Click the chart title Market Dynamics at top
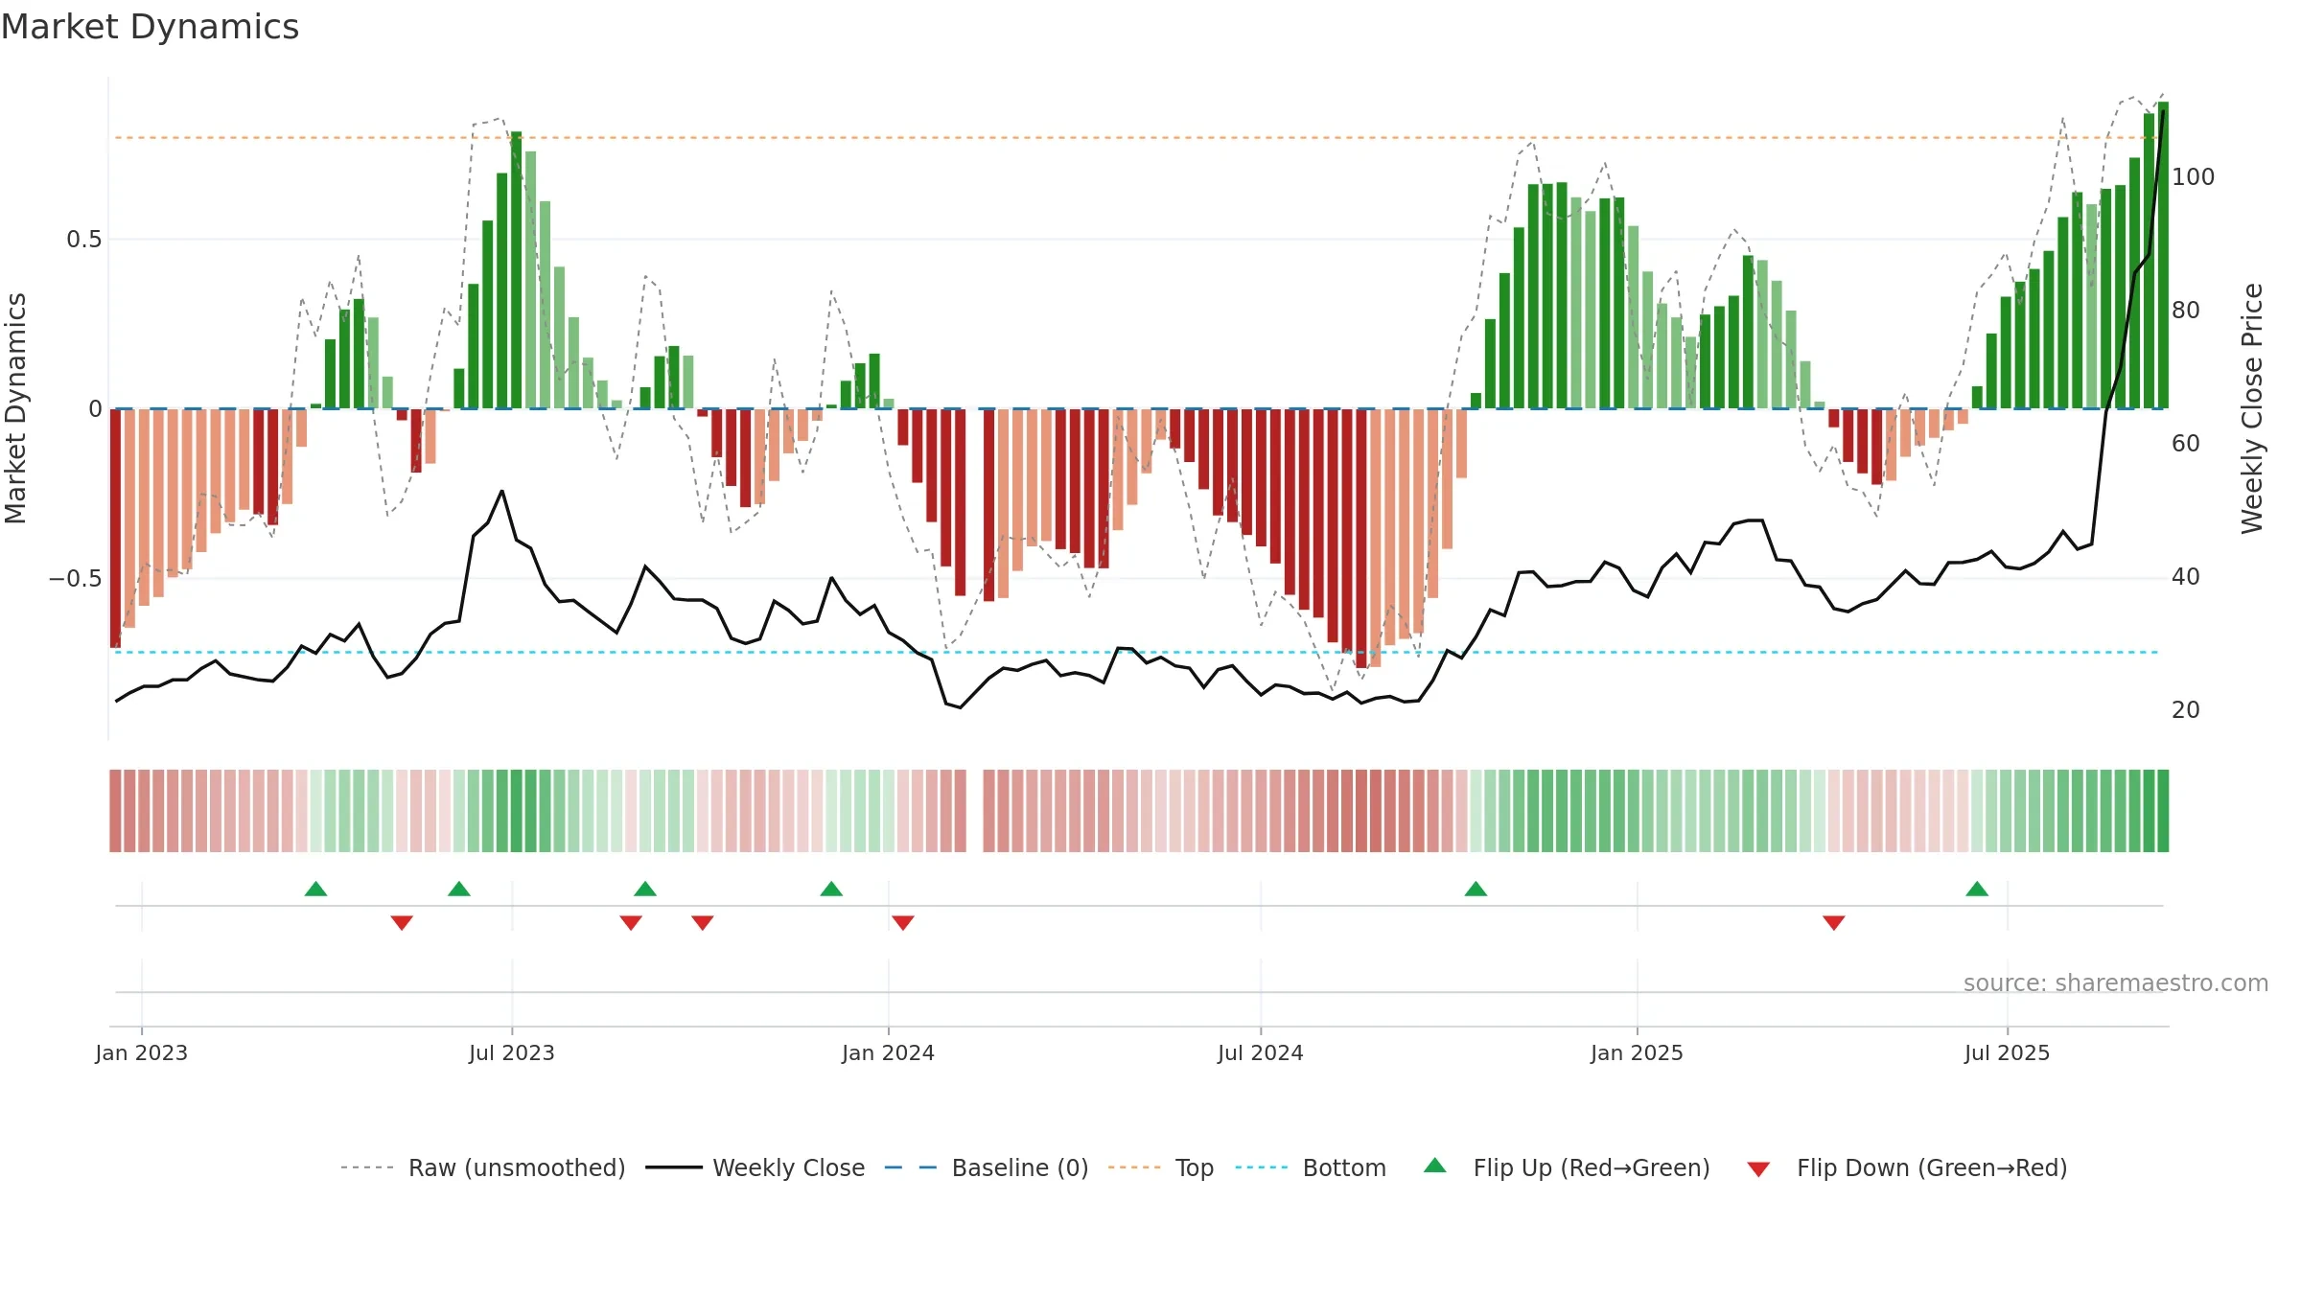2301x1294 pixels. 150,27
